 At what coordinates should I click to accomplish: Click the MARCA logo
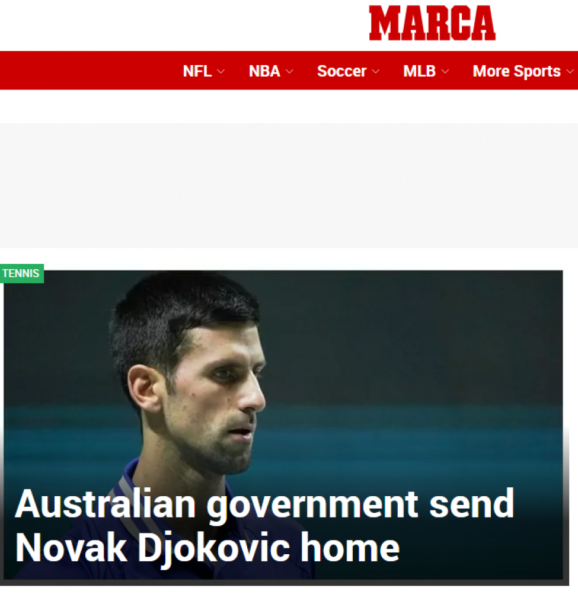(x=432, y=23)
